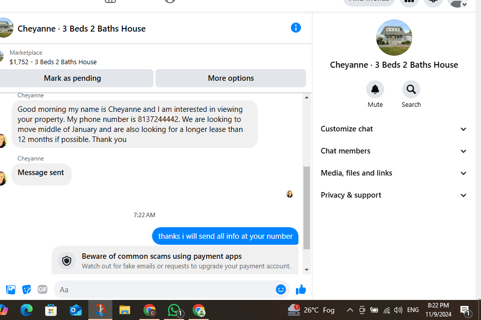The image size is (481, 320).
Task: Click the message input field
Action: pyautogui.click(x=166, y=289)
